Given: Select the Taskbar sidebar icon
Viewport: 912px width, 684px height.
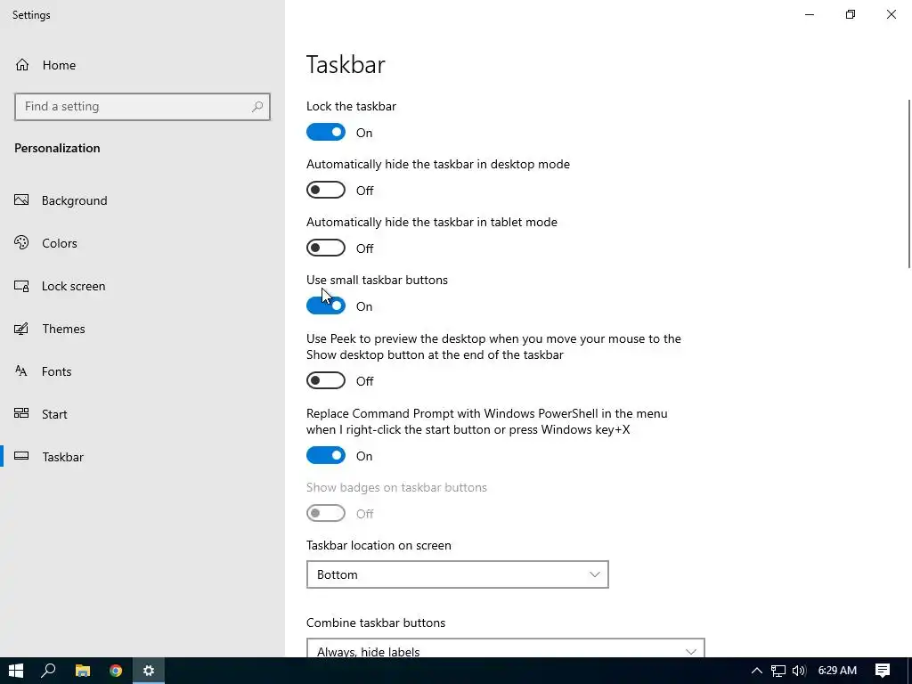Looking at the screenshot, I should pyautogui.click(x=21, y=456).
